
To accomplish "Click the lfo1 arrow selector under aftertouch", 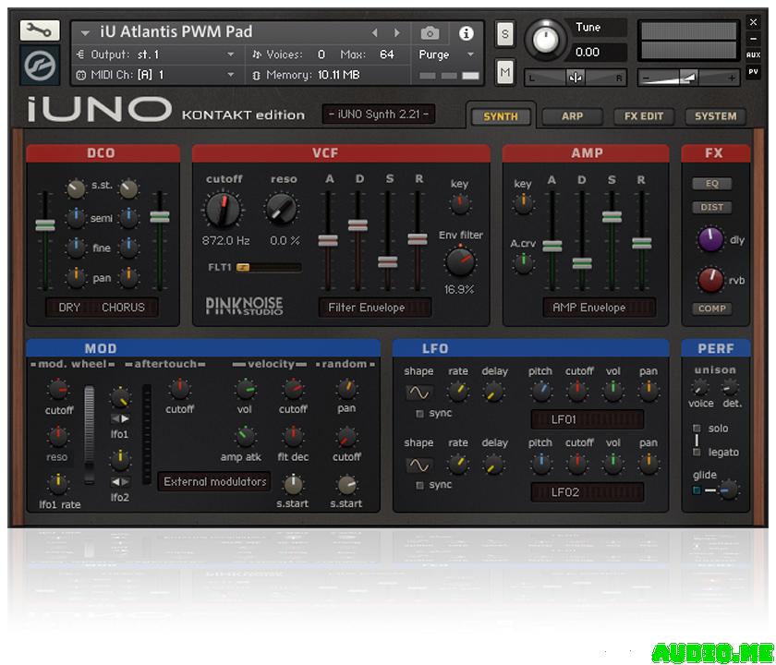I will click(x=120, y=418).
